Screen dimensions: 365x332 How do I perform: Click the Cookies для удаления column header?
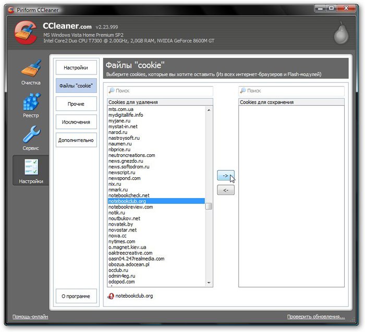click(160, 102)
